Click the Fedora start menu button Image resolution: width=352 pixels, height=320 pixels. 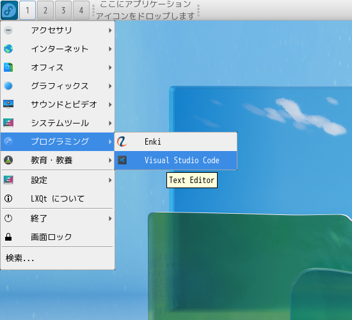pyautogui.click(x=9, y=10)
